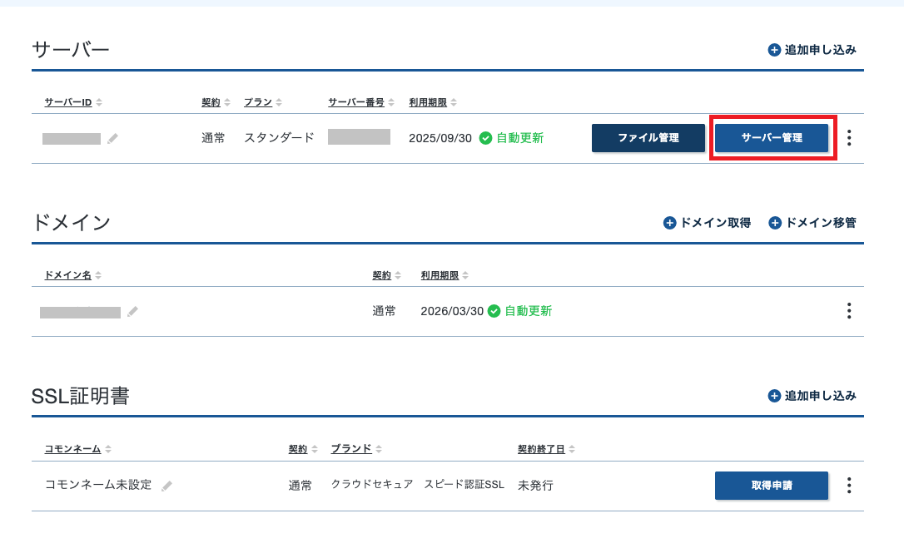The height and width of the screenshot is (548, 904).
Task: Open the three-dot menu in the server row
Action: pos(849,138)
